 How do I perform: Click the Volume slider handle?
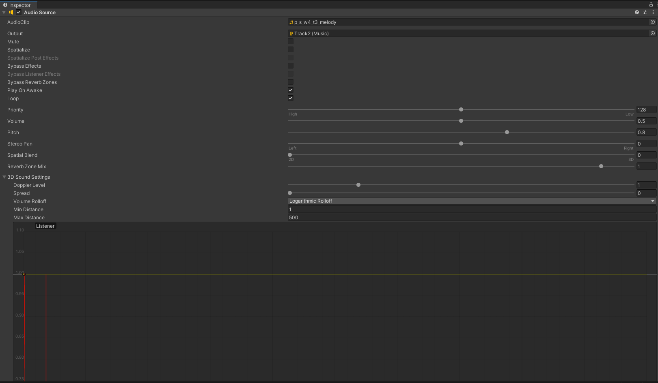[461, 121]
